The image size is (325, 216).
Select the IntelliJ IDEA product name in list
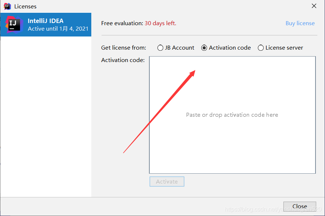(45, 21)
